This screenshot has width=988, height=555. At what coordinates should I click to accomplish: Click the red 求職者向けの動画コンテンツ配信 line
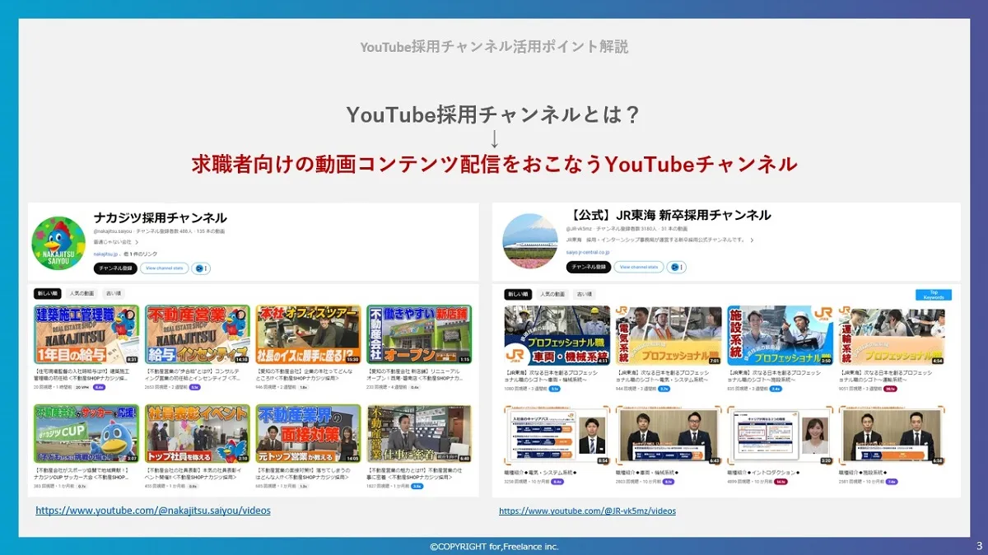pyautogui.click(x=494, y=164)
